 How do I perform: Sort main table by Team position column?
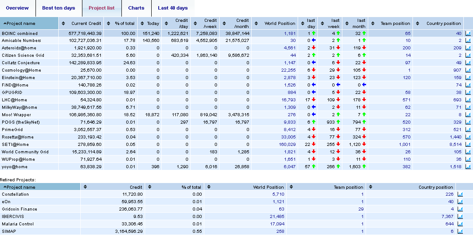pyautogui.click(x=391, y=24)
